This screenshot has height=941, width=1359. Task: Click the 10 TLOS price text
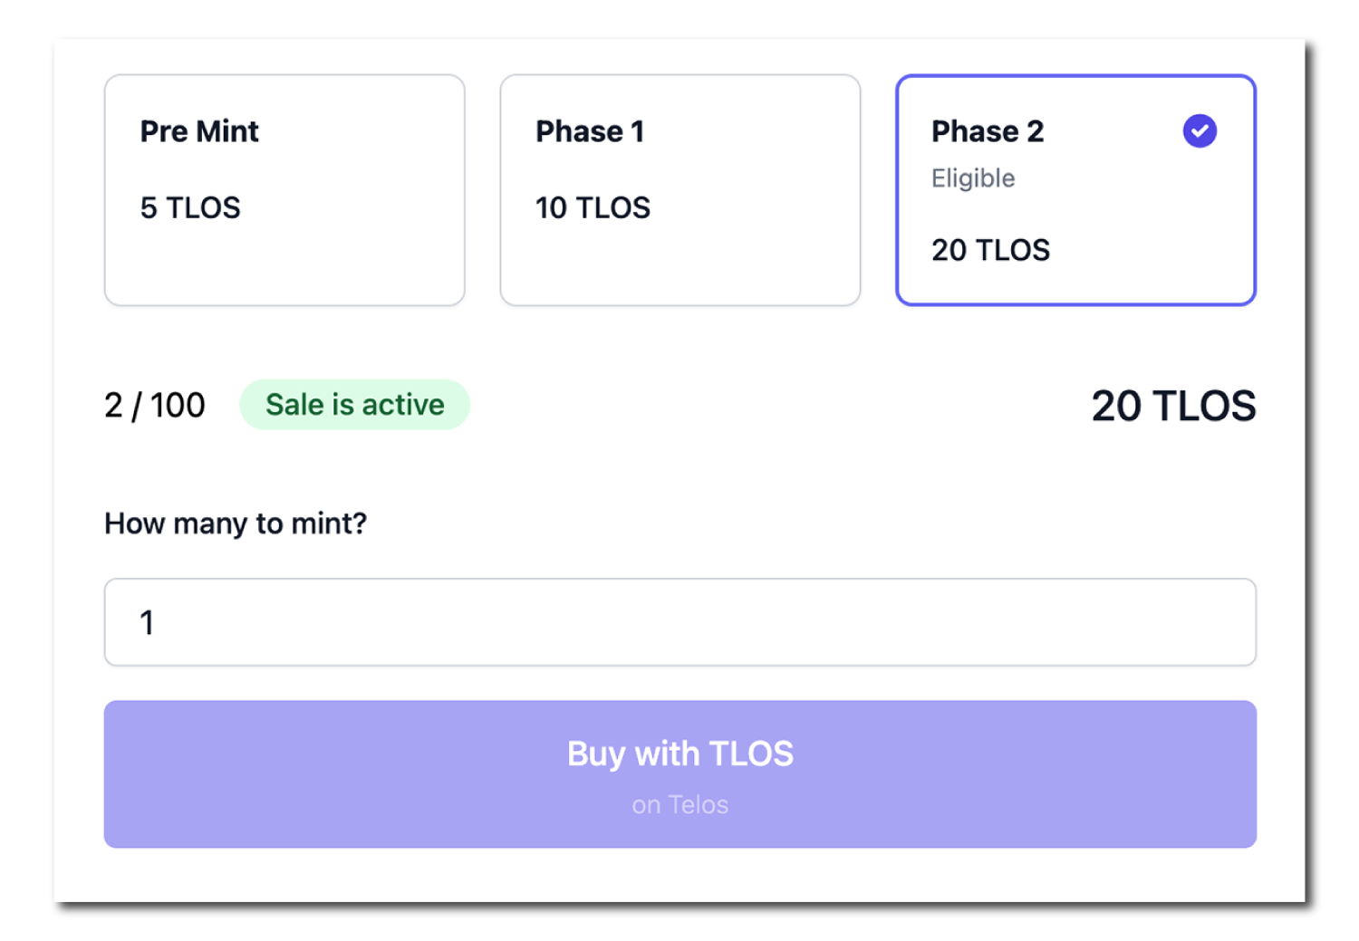(593, 208)
